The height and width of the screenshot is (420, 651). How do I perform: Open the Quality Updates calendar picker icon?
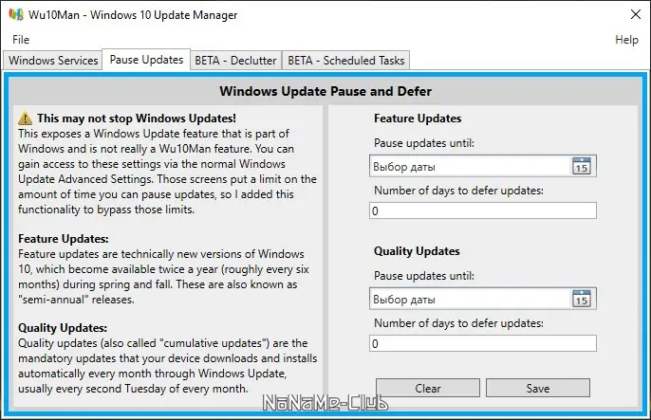tap(582, 299)
